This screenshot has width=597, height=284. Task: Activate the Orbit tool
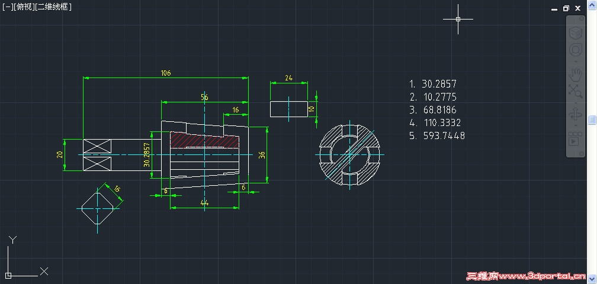click(x=575, y=115)
